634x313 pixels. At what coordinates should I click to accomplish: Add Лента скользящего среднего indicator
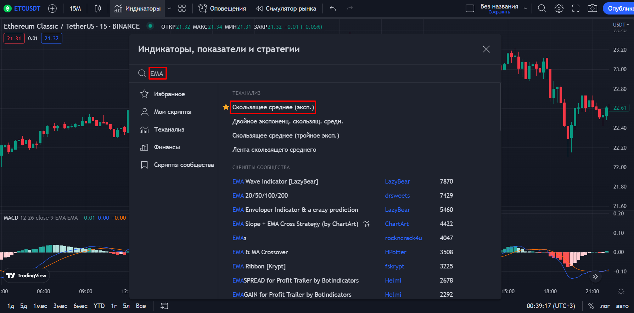[x=274, y=150]
